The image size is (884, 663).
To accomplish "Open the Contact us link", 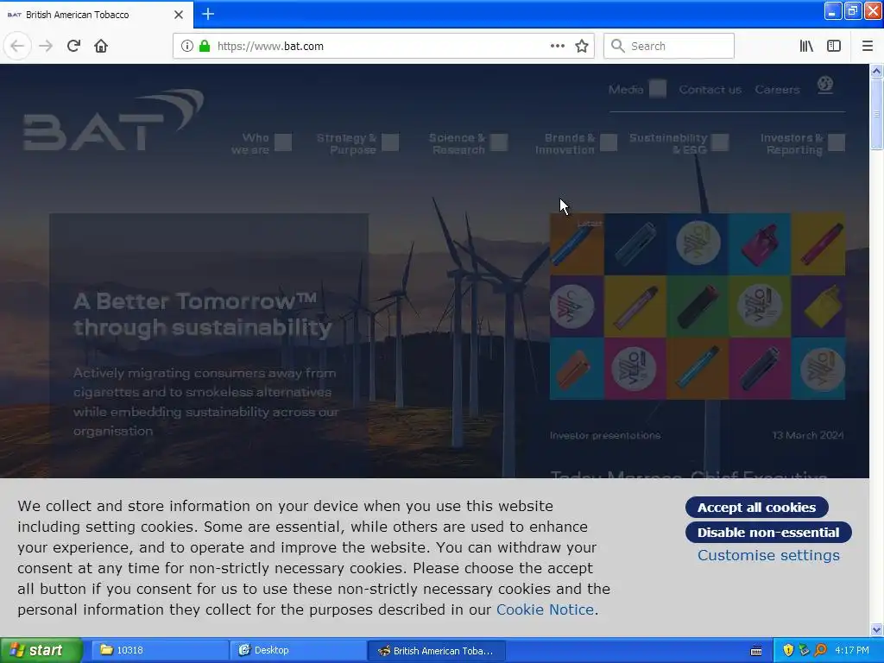I will pyautogui.click(x=710, y=89).
